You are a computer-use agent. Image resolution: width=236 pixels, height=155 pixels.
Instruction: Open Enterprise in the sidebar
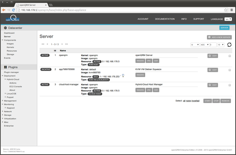pyautogui.click(x=9, y=126)
